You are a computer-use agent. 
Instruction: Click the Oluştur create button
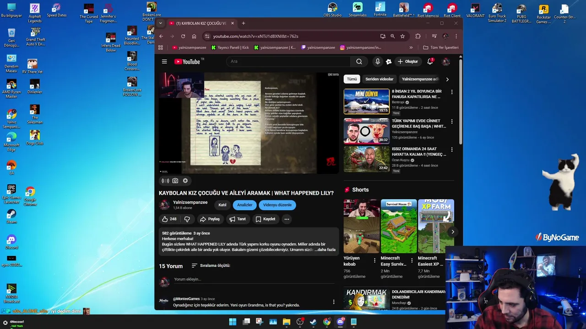coord(407,61)
